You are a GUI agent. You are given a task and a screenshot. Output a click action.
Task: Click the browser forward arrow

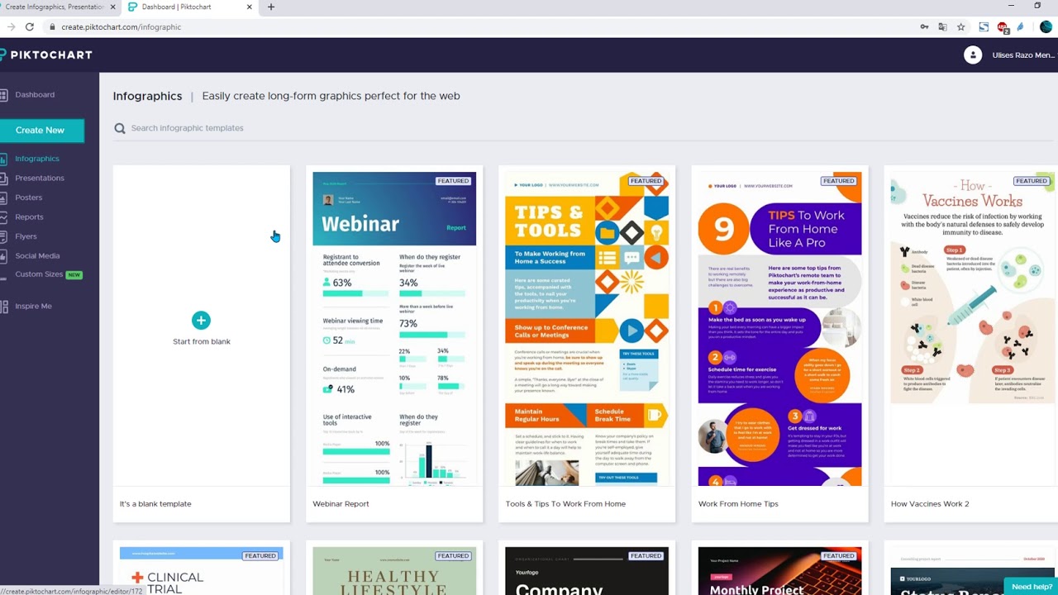11,27
